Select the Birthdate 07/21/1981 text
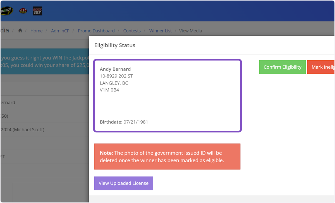Viewport: 335px width, 203px height. click(124, 122)
